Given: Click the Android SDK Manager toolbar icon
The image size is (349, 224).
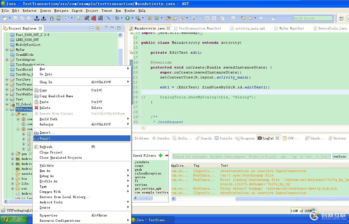Looking at the screenshot, I should point(52,18).
